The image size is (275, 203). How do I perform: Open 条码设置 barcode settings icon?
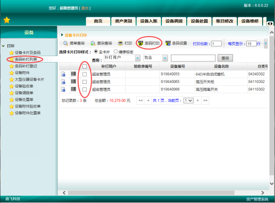click(168, 43)
